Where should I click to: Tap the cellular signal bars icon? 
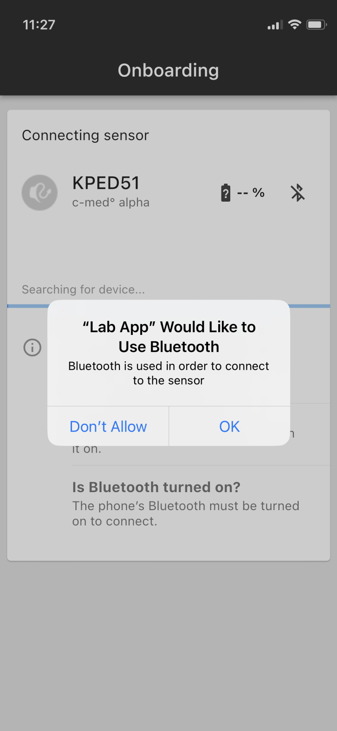point(275,25)
